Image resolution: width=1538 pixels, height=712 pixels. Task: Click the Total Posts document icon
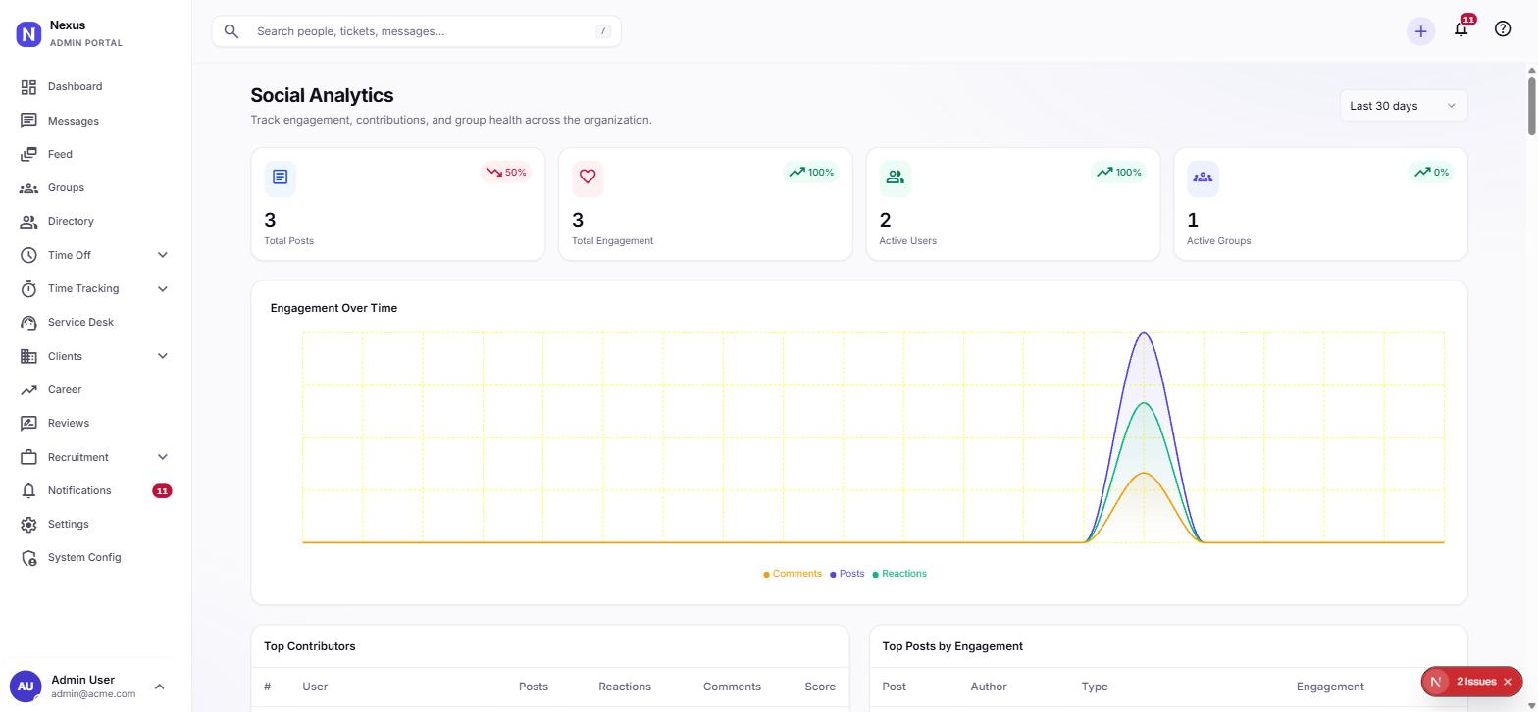coord(281,177)
